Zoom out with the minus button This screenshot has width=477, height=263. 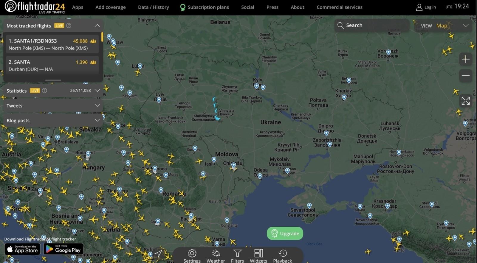pos(465,76)
